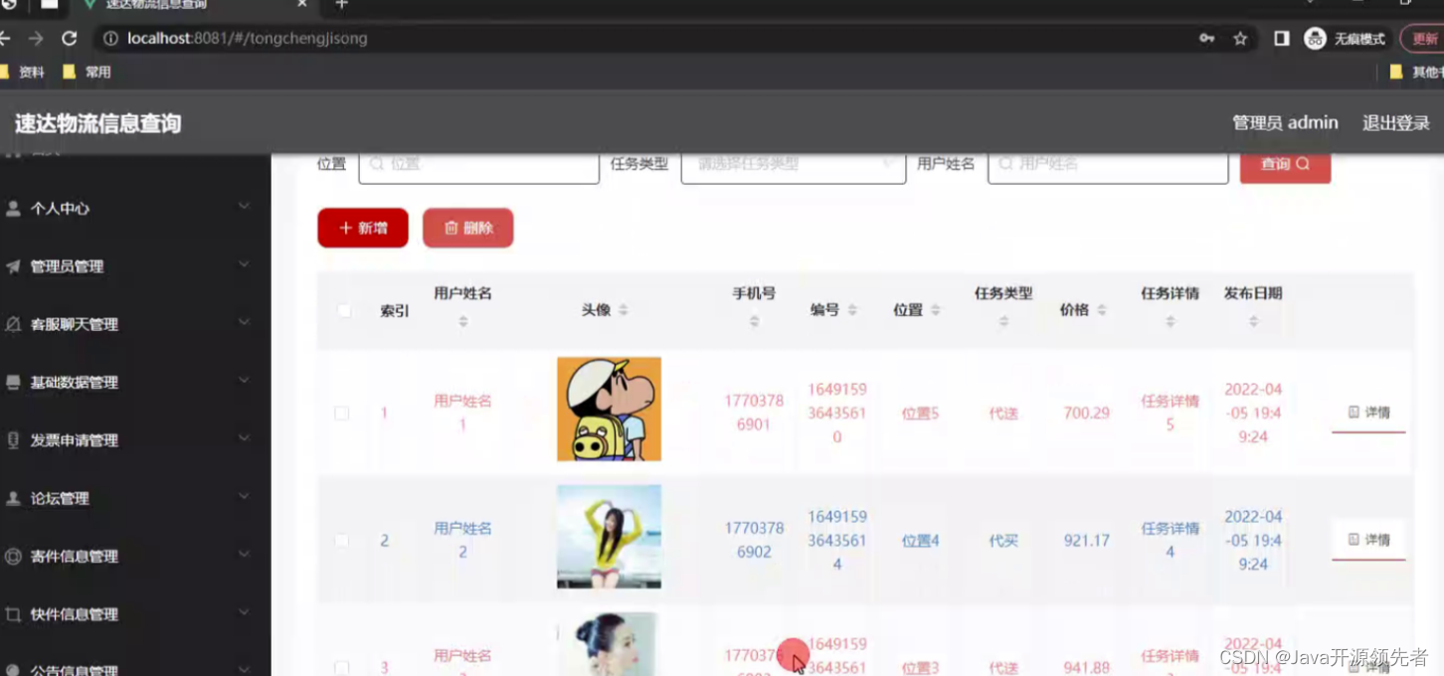Open 基础数据管理 sidebar menu item
Screen dimensions: 1444x676
point(135,383)
